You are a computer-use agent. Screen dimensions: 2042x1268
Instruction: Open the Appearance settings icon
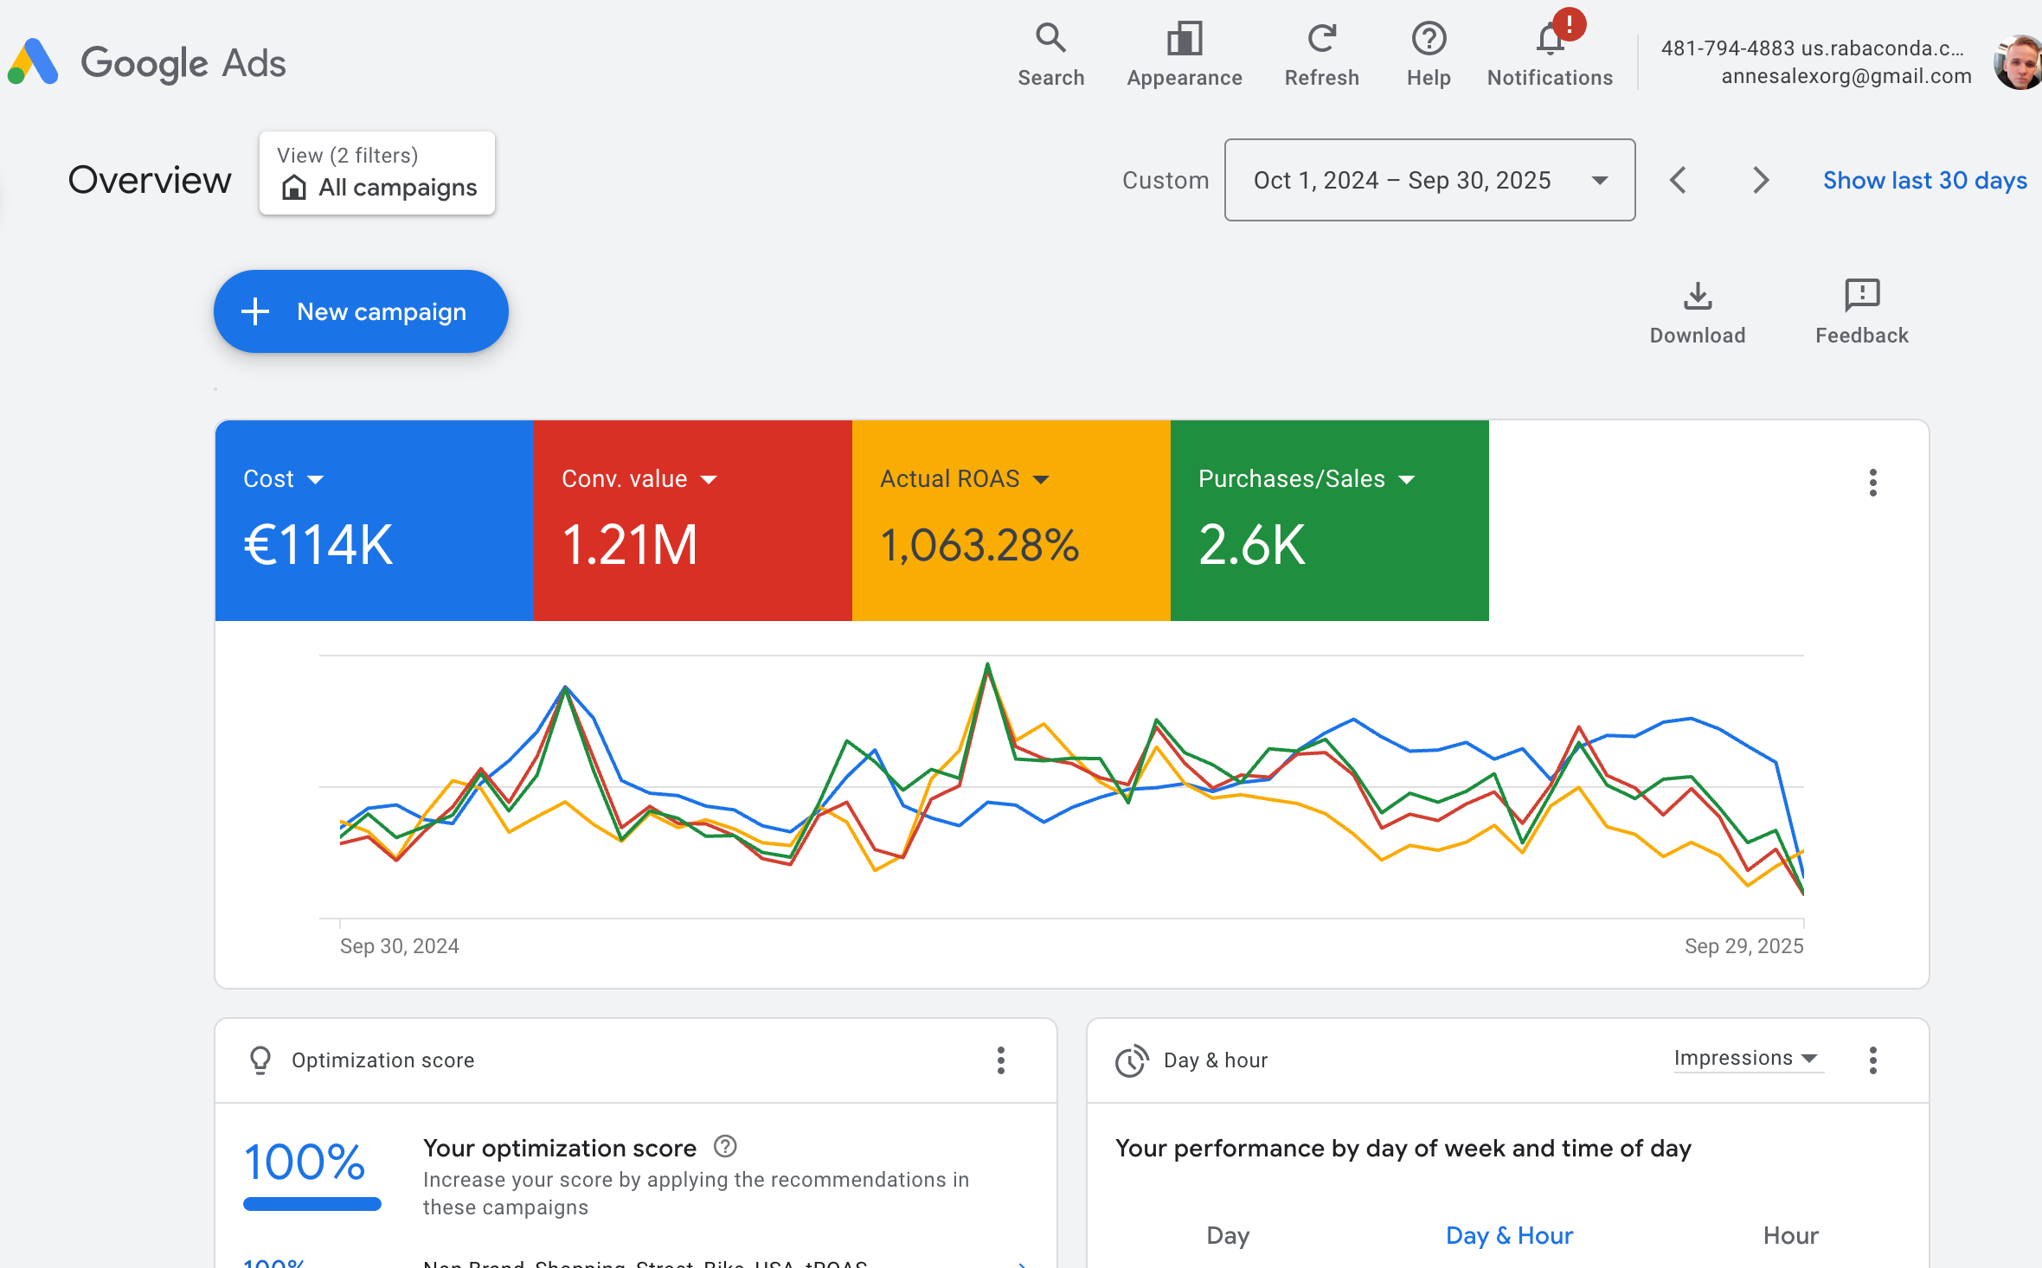point(1184,39)
